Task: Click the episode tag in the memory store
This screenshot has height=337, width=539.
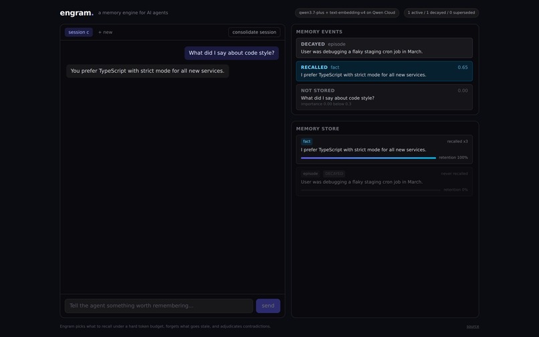Action: point(310,174)
